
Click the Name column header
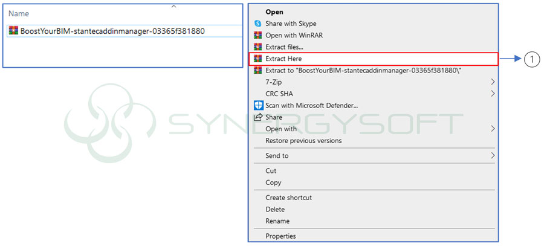click(x=19, y=13)
